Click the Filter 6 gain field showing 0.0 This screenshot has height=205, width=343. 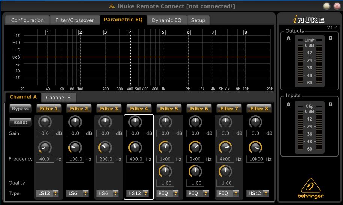pyautogui.click(x=195, y=133)
